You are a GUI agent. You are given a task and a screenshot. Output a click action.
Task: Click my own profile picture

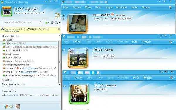(7, 11)
